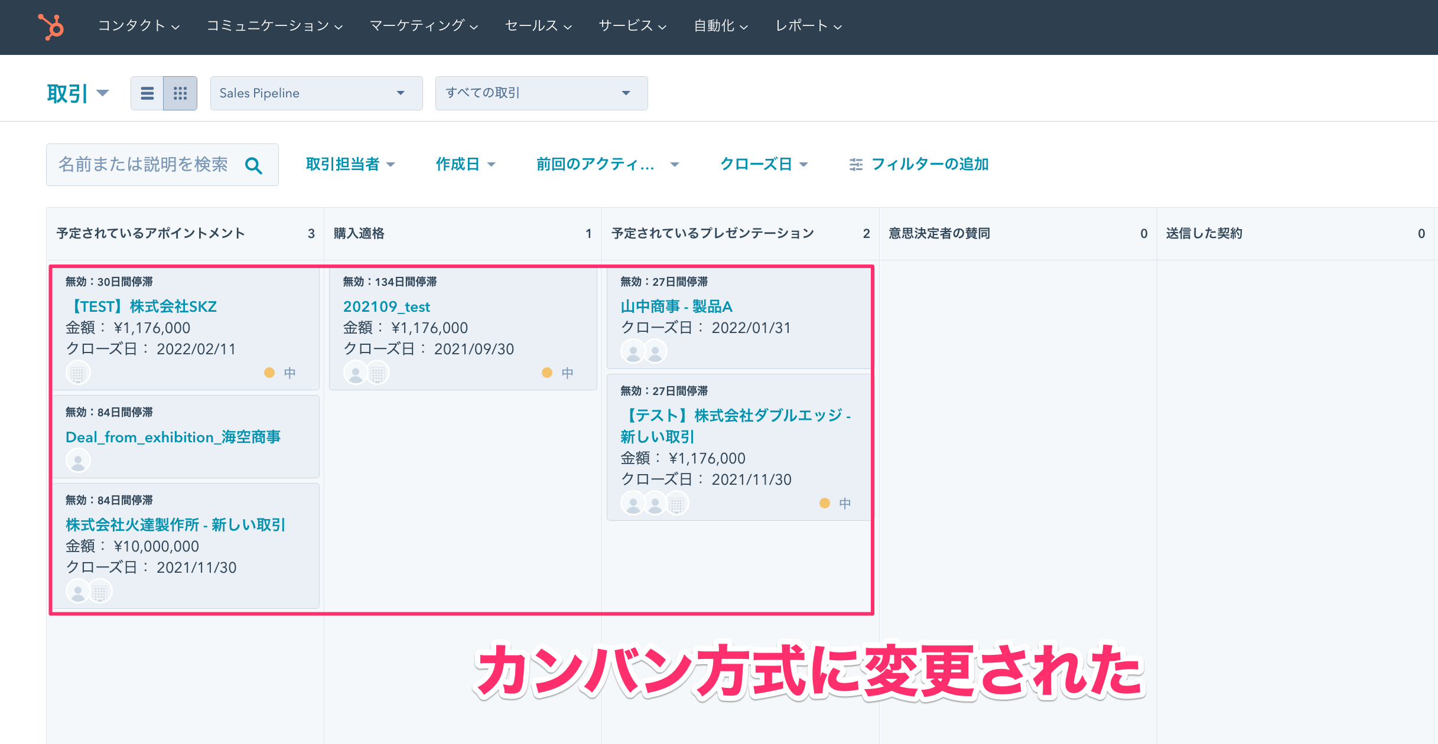Screen dimensions: 1438x744
Task: Open the レポート menu
Action: (x=808, y=26)
